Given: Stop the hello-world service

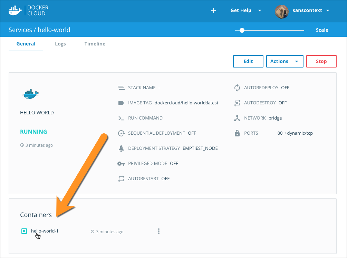Looking at the screenshot, I should click(321, 61).
